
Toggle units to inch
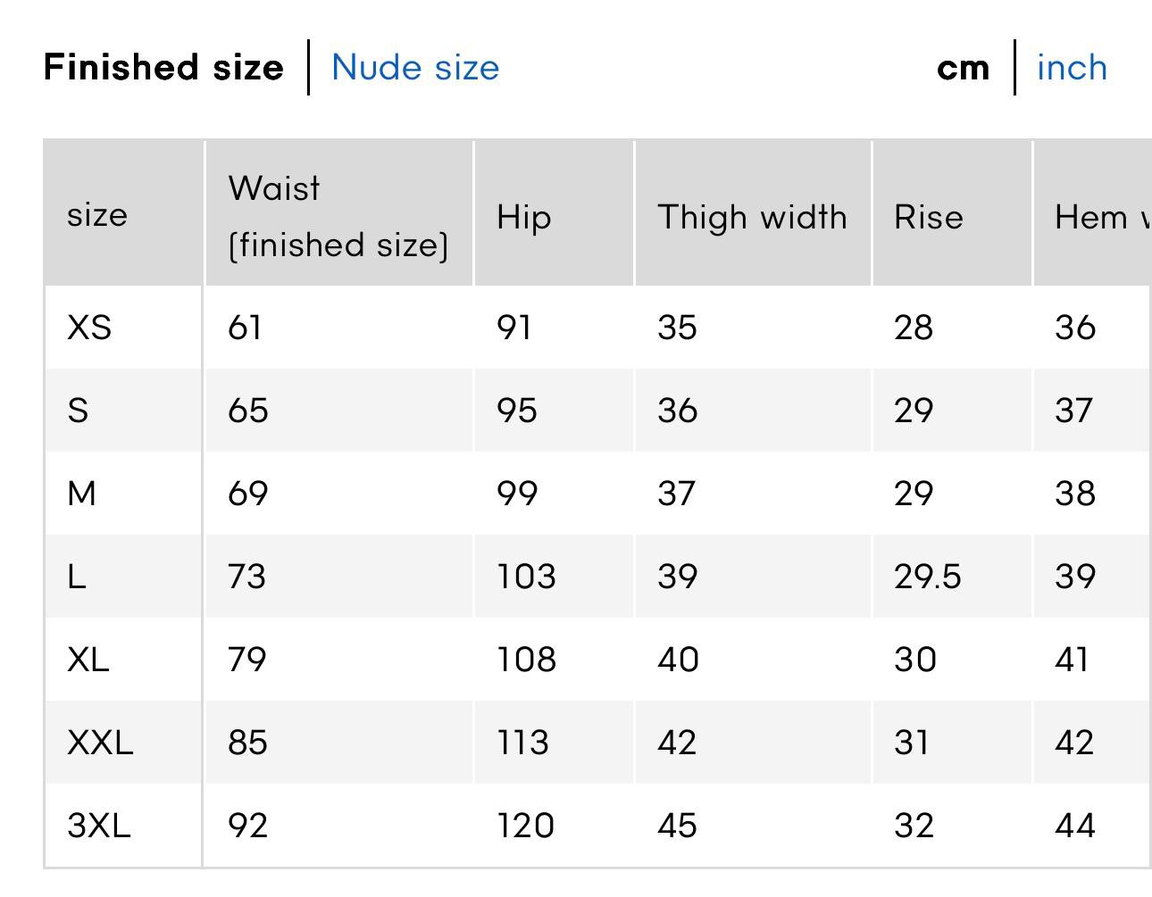coord(1072,68)
